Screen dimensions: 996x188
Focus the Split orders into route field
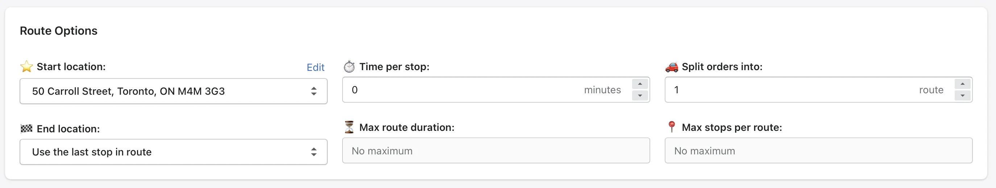point(810,90)
